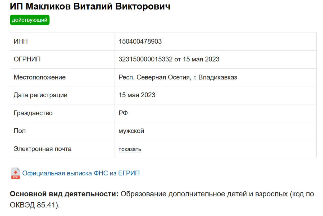Click the Местоположение row label
This screenshot has height=216, width=323.
pyautogui.click(x=40, y=77)
